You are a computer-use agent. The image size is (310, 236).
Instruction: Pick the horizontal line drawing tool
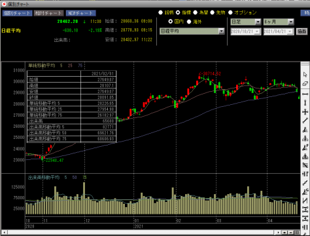(x=305, y=94)
